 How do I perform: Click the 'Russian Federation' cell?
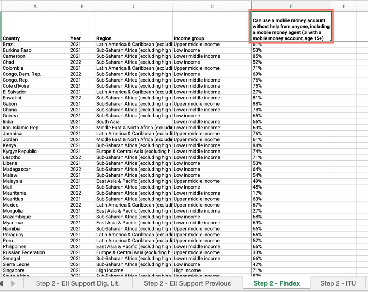point(35,252)
